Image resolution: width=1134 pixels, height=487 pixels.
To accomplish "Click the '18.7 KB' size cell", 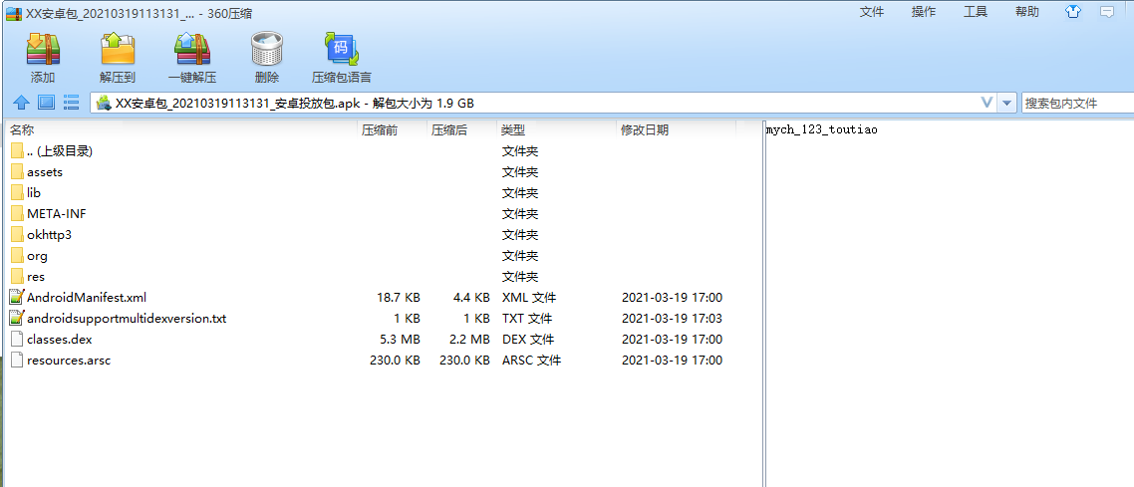I will coord(399,298).
